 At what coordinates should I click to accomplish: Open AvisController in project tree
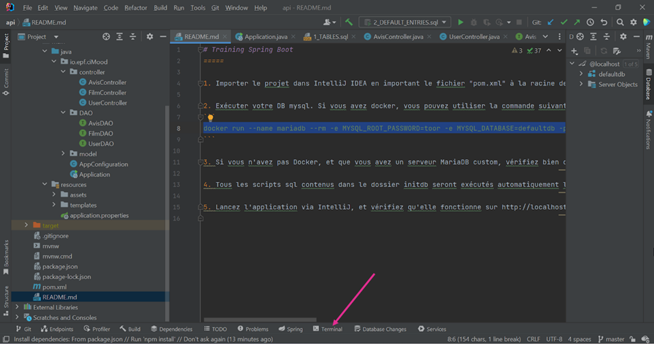[108, 82]
